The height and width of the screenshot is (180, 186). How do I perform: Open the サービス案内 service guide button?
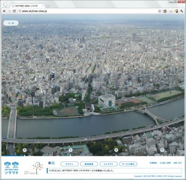click(128, 164)
